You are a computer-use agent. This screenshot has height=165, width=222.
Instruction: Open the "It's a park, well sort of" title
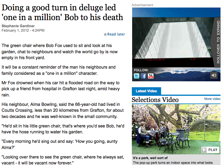click(x=150, y=158)
